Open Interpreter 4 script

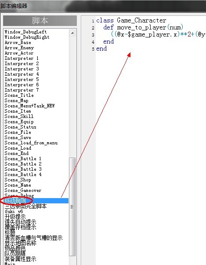coord(22,74)
